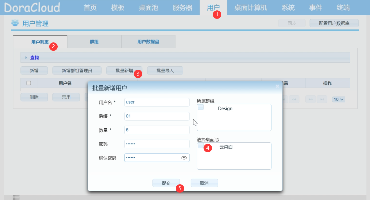Focus the 数量 quantity input field
The height and width of the screenshot is (200, 370).
click(157, 130)
